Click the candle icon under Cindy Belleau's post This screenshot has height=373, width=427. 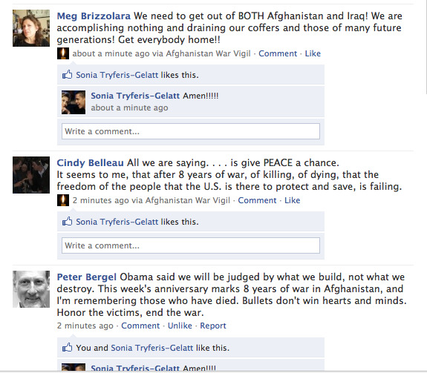coord(63,200)
